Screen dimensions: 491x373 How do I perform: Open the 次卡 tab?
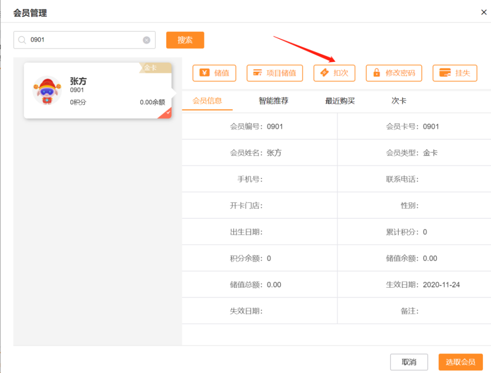click(x=399, y=101)
